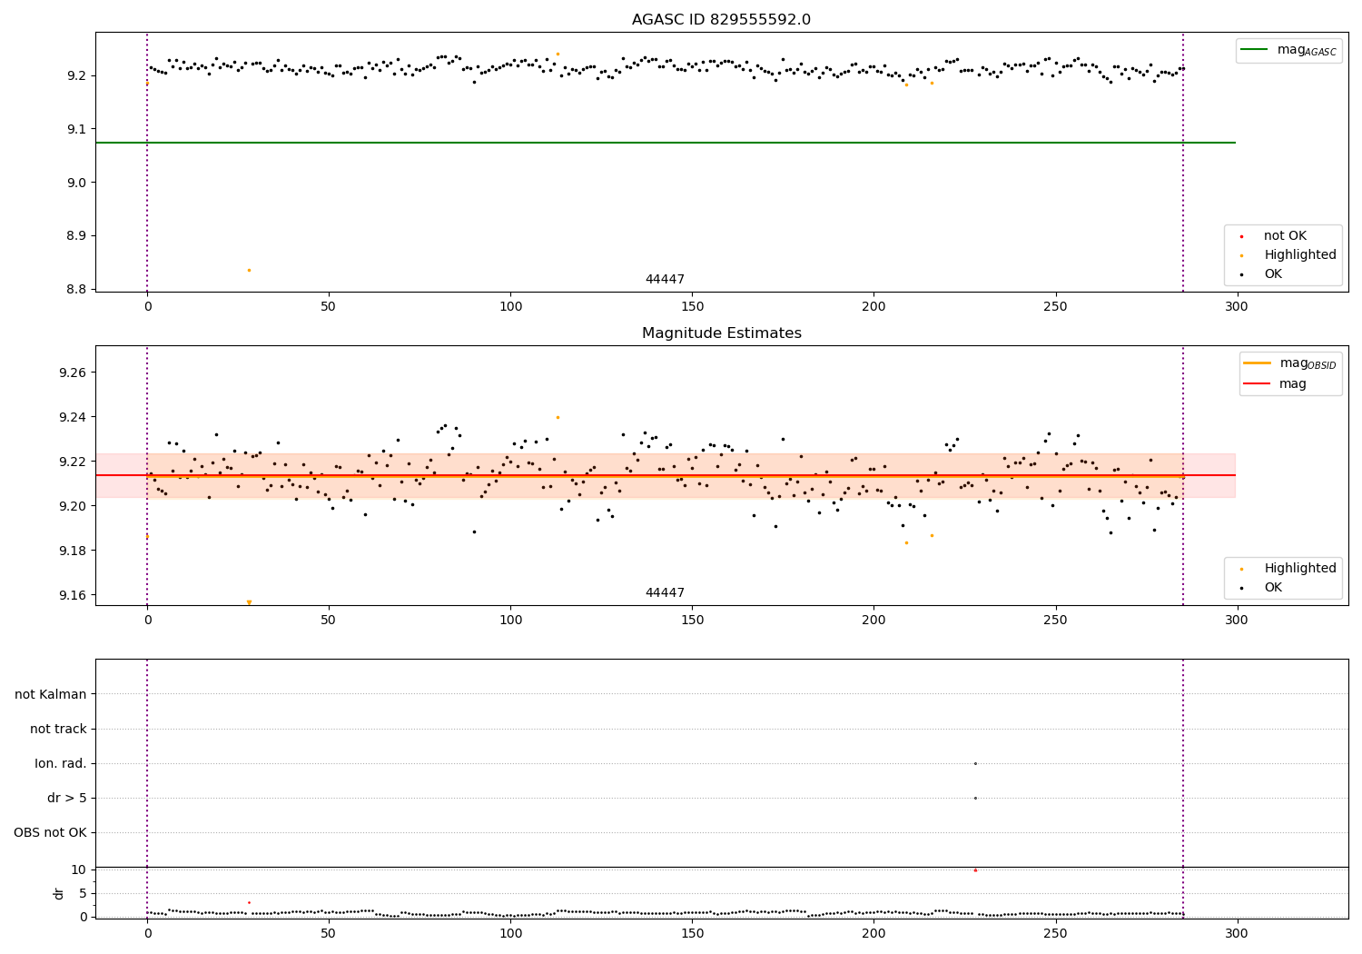
Task: Click the data point on the 'Ion. rad.' row
Action: coord(975,763)
